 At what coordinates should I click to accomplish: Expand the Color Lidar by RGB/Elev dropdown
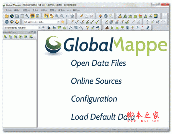point(40,28)
